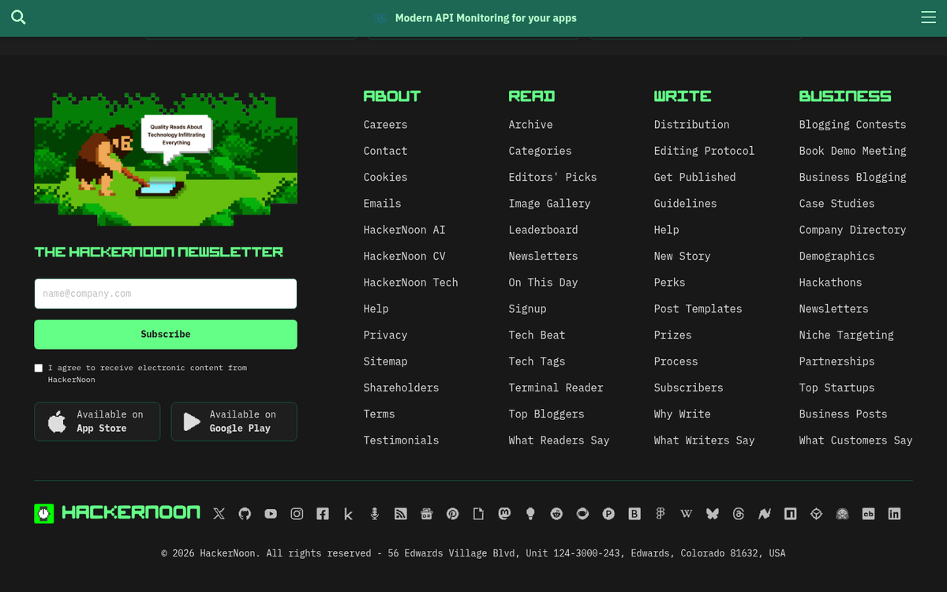The width and height of the screenshot is (947, 592).
Task: Open the search magnifier at top left
Action: [x=17, y=17]
